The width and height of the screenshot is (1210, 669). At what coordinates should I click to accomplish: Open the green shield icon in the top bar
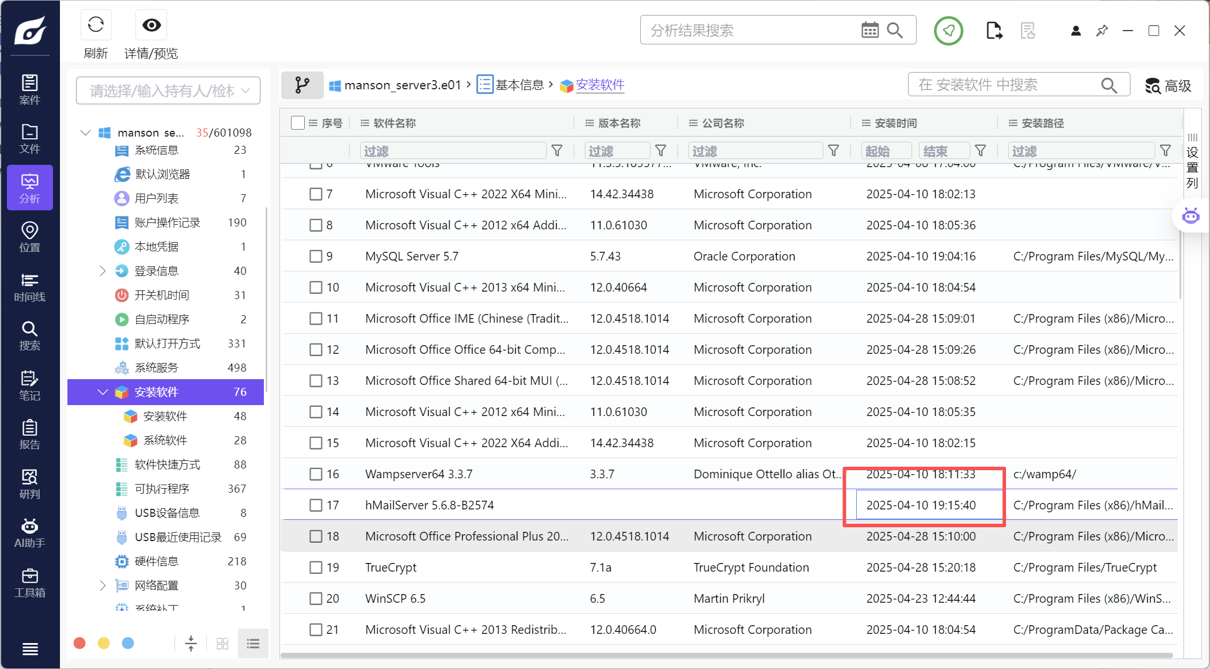click(x=948, y=31)
